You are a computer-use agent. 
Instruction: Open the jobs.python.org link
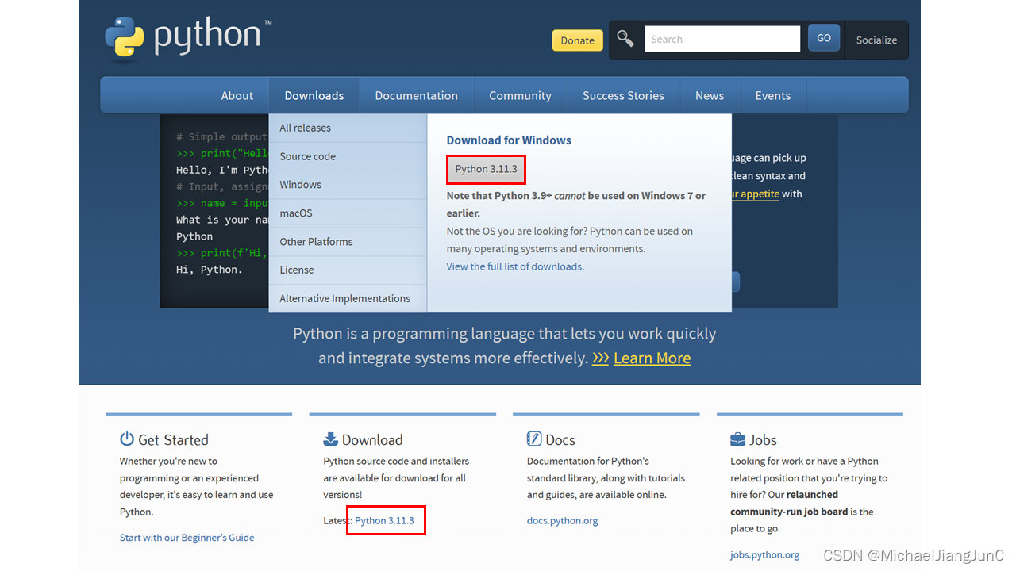(765, 555)
